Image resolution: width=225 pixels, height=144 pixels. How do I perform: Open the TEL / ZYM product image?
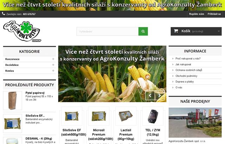[153, 116]
